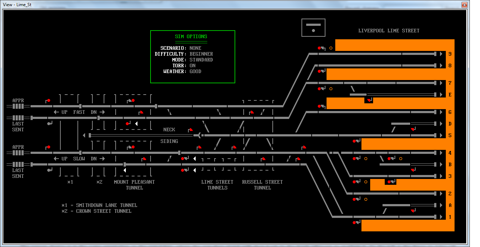480x247 pixels.
Task: Click the orange call-on circle beside platform 9 signal
Action: point(331,48)
